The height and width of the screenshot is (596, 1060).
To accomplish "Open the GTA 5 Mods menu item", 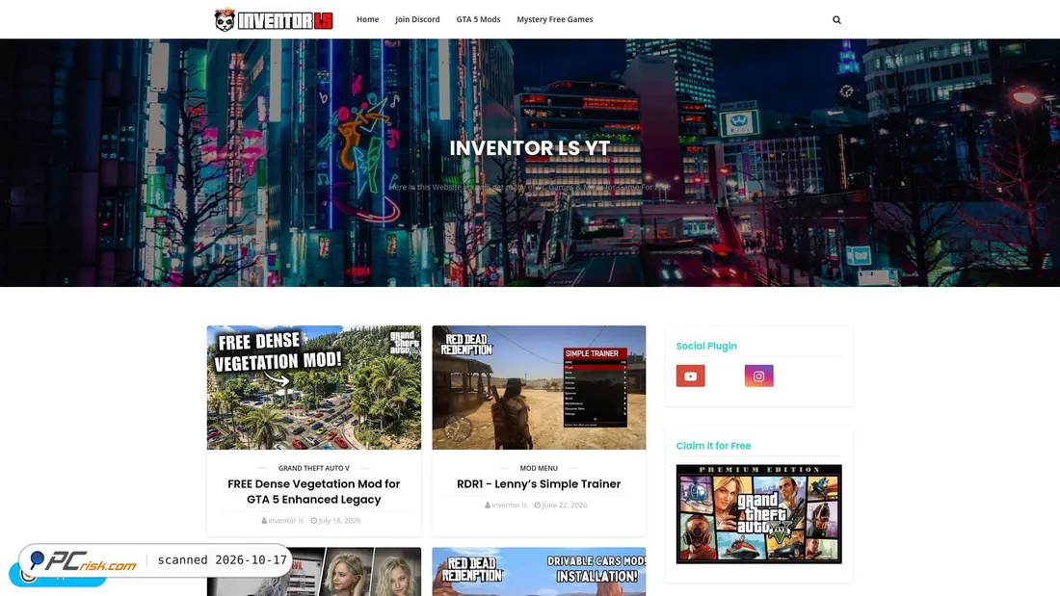I will coord(478,19).
